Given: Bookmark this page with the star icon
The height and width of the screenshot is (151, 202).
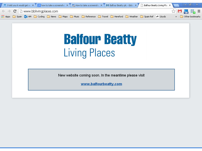Looking at the screenshot, I should point(173,11).
